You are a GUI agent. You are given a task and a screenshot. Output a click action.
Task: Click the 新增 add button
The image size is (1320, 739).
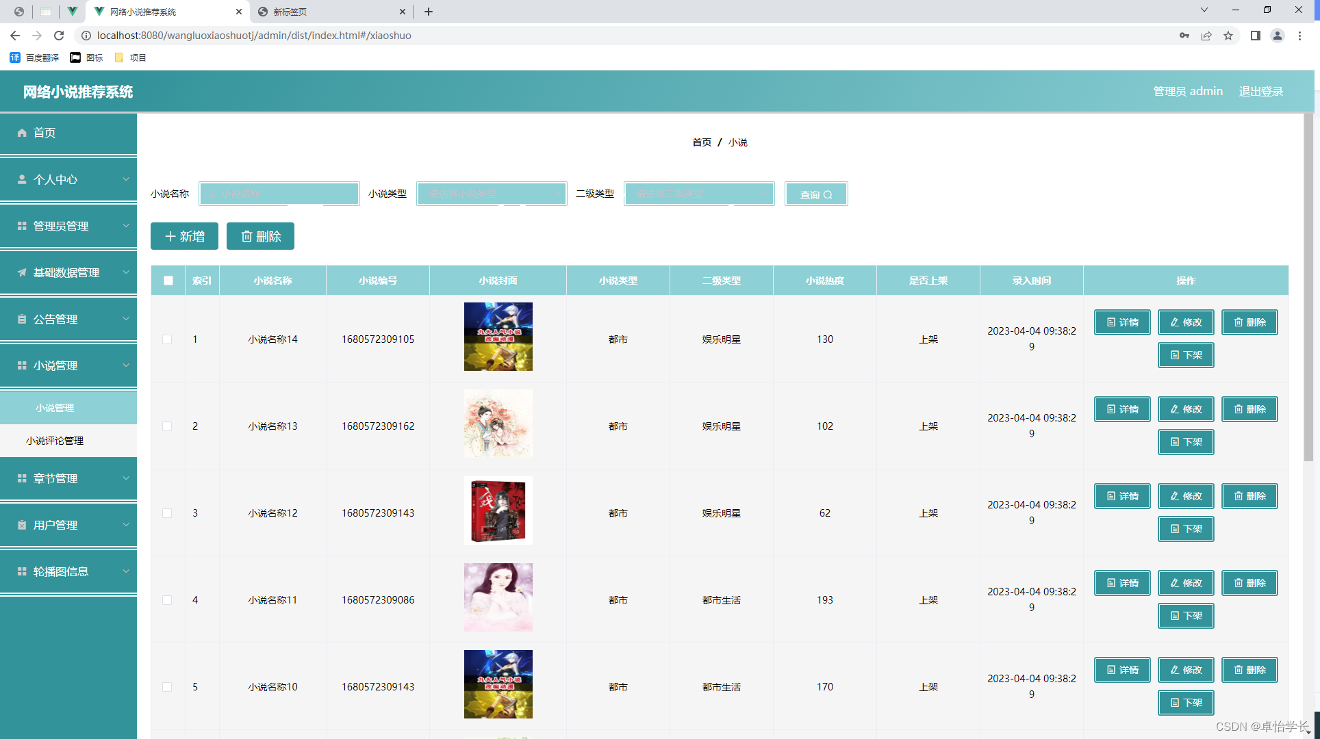pos(184,236)
